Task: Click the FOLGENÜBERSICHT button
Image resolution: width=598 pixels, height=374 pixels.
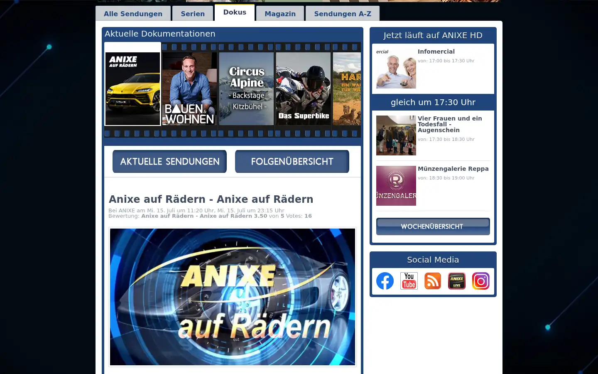Action: (292, 161)
